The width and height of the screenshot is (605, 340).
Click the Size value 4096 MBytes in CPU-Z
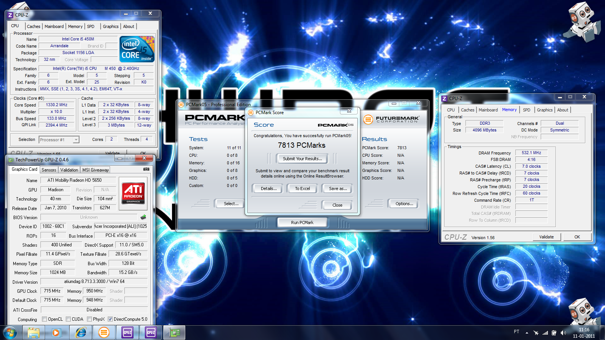tap(484, 130)
